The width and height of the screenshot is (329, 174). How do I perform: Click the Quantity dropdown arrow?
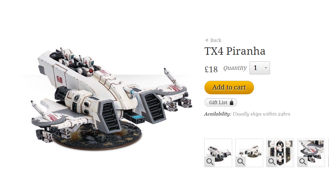click(266, 68)
